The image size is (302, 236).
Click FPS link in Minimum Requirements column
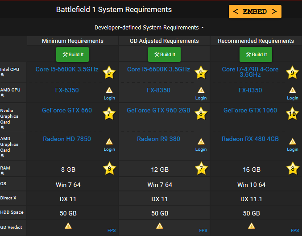[112, 230]
